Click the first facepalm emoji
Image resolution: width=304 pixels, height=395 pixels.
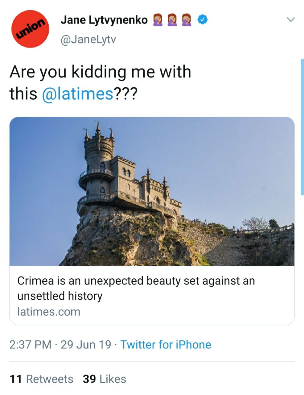point(157,20)
